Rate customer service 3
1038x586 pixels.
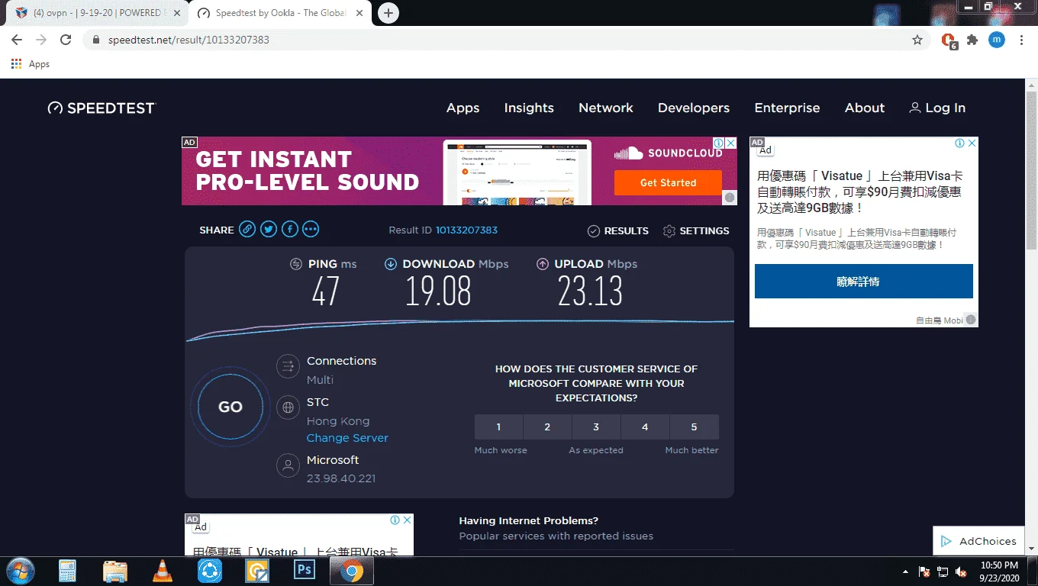[x=596, y=427]
